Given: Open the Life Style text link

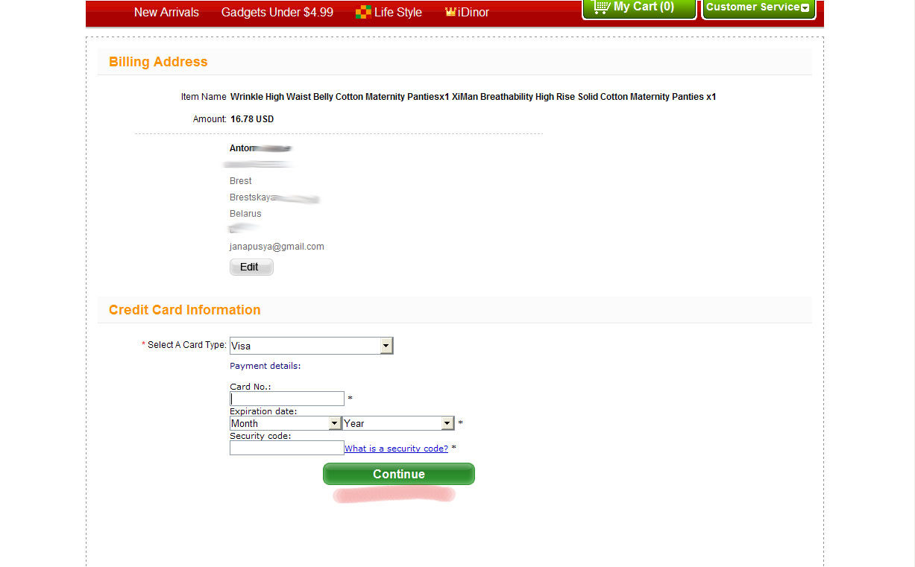Looking at the screenshot, I should click(x=397, y=12).
